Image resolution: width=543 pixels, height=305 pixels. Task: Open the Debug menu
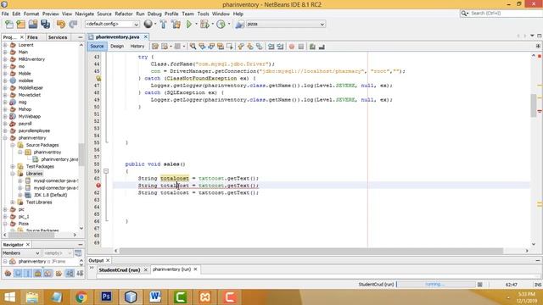[154, 14]
